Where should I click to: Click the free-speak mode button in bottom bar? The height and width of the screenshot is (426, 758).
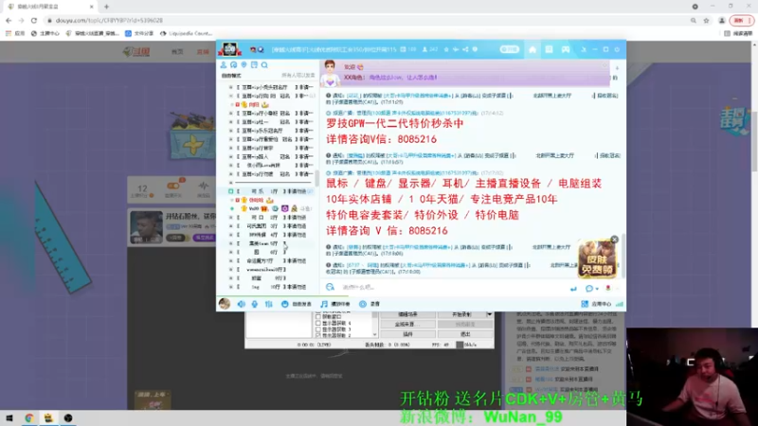click(x=296, y=304)
